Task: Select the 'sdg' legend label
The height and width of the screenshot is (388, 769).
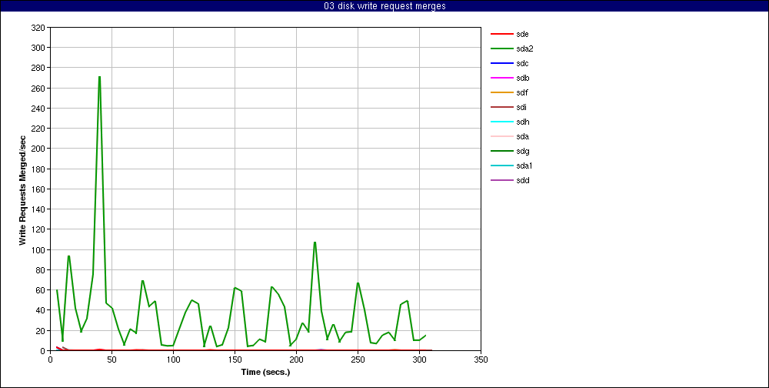Action: (522, 151)
